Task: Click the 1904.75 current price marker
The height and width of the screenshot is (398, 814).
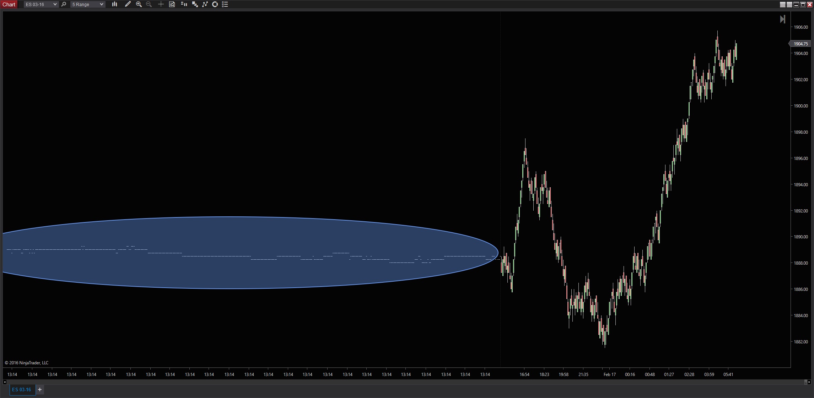Action: click(800, 44)
